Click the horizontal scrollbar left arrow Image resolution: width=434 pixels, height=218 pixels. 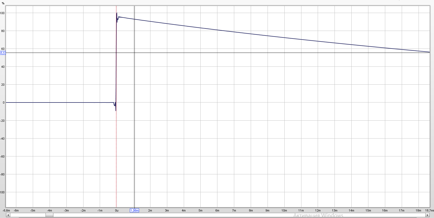tap(8, 215)
